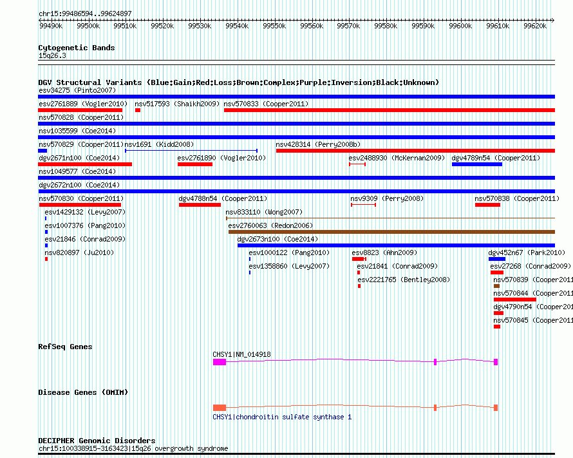Open the esv2488930 (McKernan2009) variant

[357, 164]
